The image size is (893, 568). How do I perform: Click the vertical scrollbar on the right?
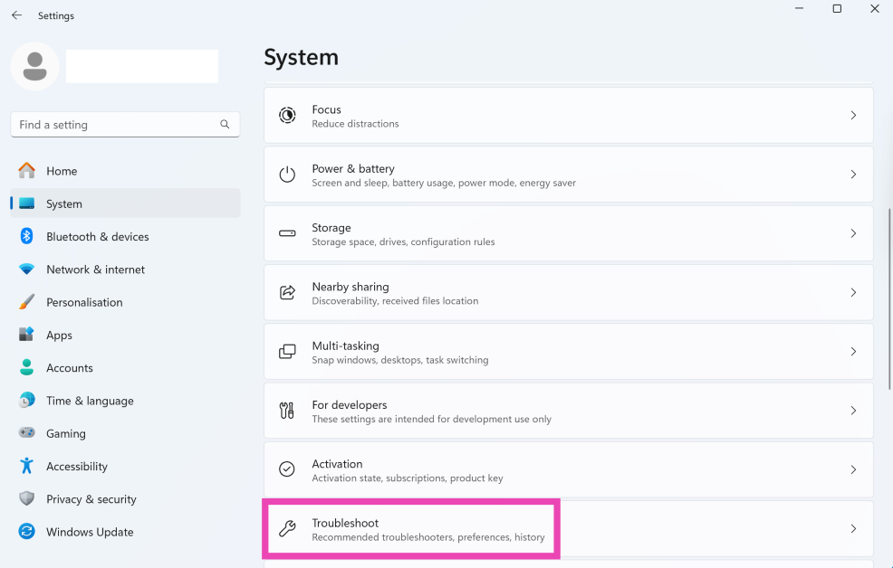coord(889,298)
